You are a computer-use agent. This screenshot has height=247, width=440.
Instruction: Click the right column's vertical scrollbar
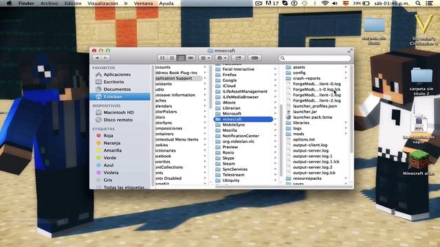pyautogui.click(x=351, y=109)
